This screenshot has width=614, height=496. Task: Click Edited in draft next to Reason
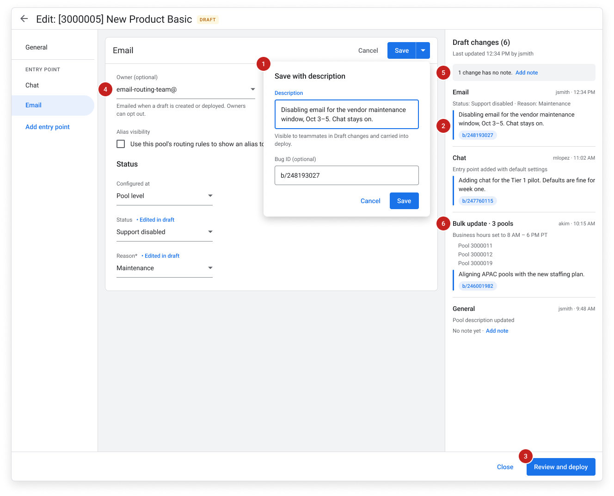[x=162, y=256]
